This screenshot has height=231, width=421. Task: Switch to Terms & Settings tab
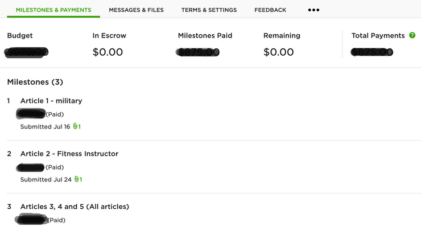[x=209, y=10]
